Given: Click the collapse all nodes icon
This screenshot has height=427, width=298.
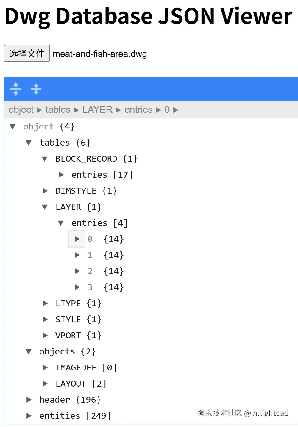Looking at the screenshot, I should (x=36, y=89).
